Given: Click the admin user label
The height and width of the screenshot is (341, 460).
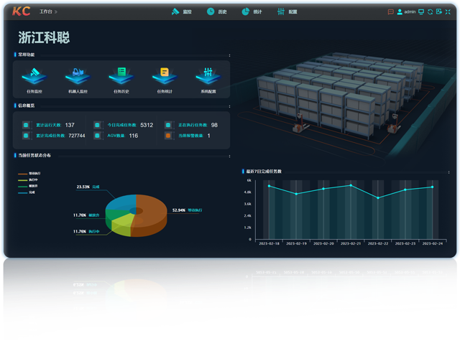Looking at the screenshot, I should click(x=410, y=12).
